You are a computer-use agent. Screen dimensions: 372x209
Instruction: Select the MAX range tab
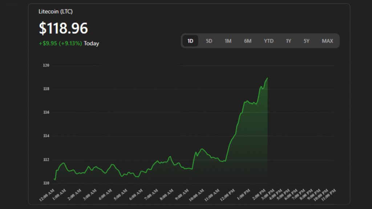pyautogui.click(x=327, y=41)
